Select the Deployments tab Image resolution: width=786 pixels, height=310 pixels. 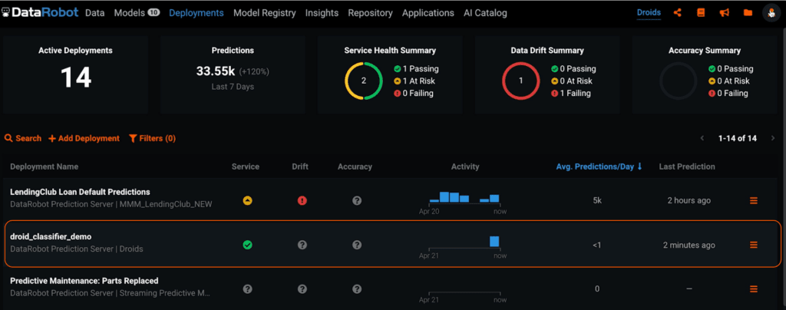click(196, 13)
